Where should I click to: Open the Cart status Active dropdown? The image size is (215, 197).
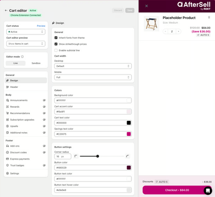(x=26, y=32)
